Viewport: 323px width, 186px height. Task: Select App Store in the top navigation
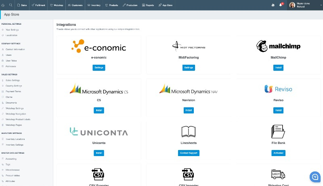(x=166, y=5)
